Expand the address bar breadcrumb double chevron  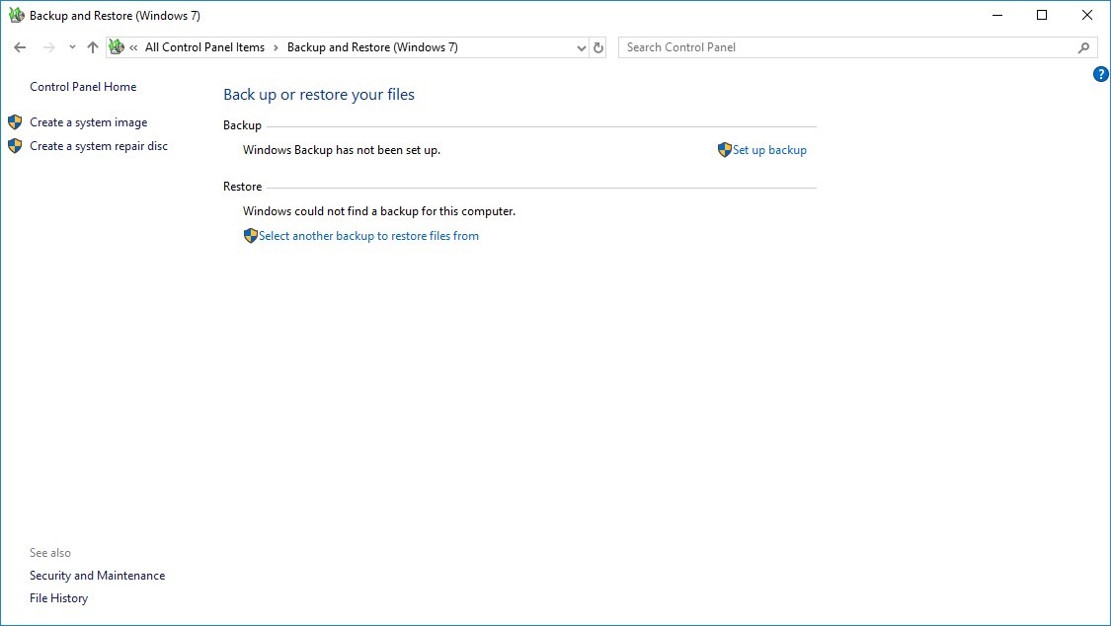[x=133, y=47]
